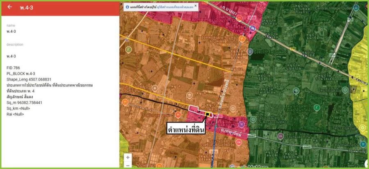369x169 pixels.
Task: Select the PL_BLOCK พ.4-3 line
Action: pos(21,74)
